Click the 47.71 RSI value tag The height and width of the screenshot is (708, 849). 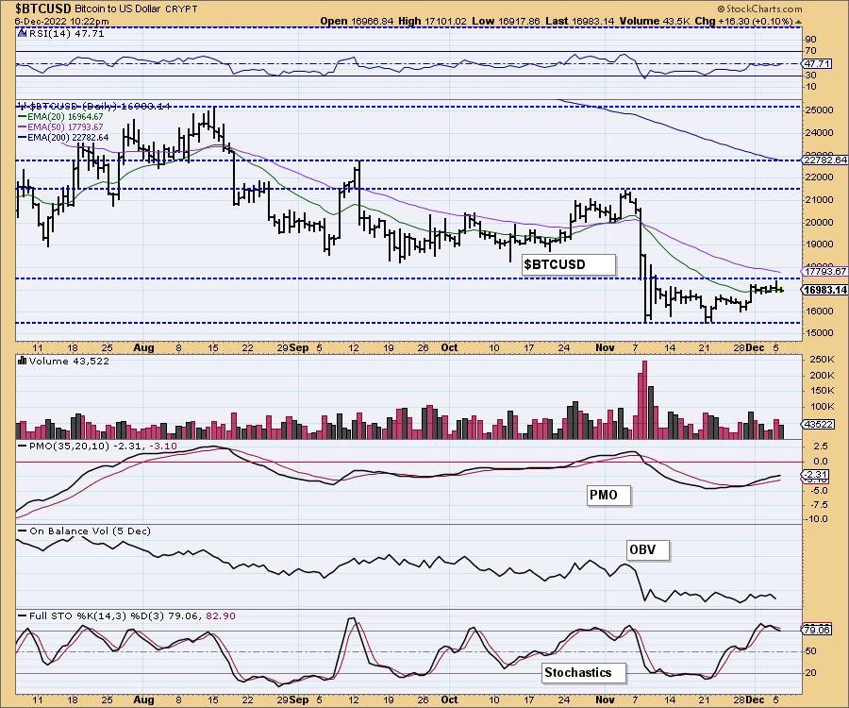pos(817,63)
